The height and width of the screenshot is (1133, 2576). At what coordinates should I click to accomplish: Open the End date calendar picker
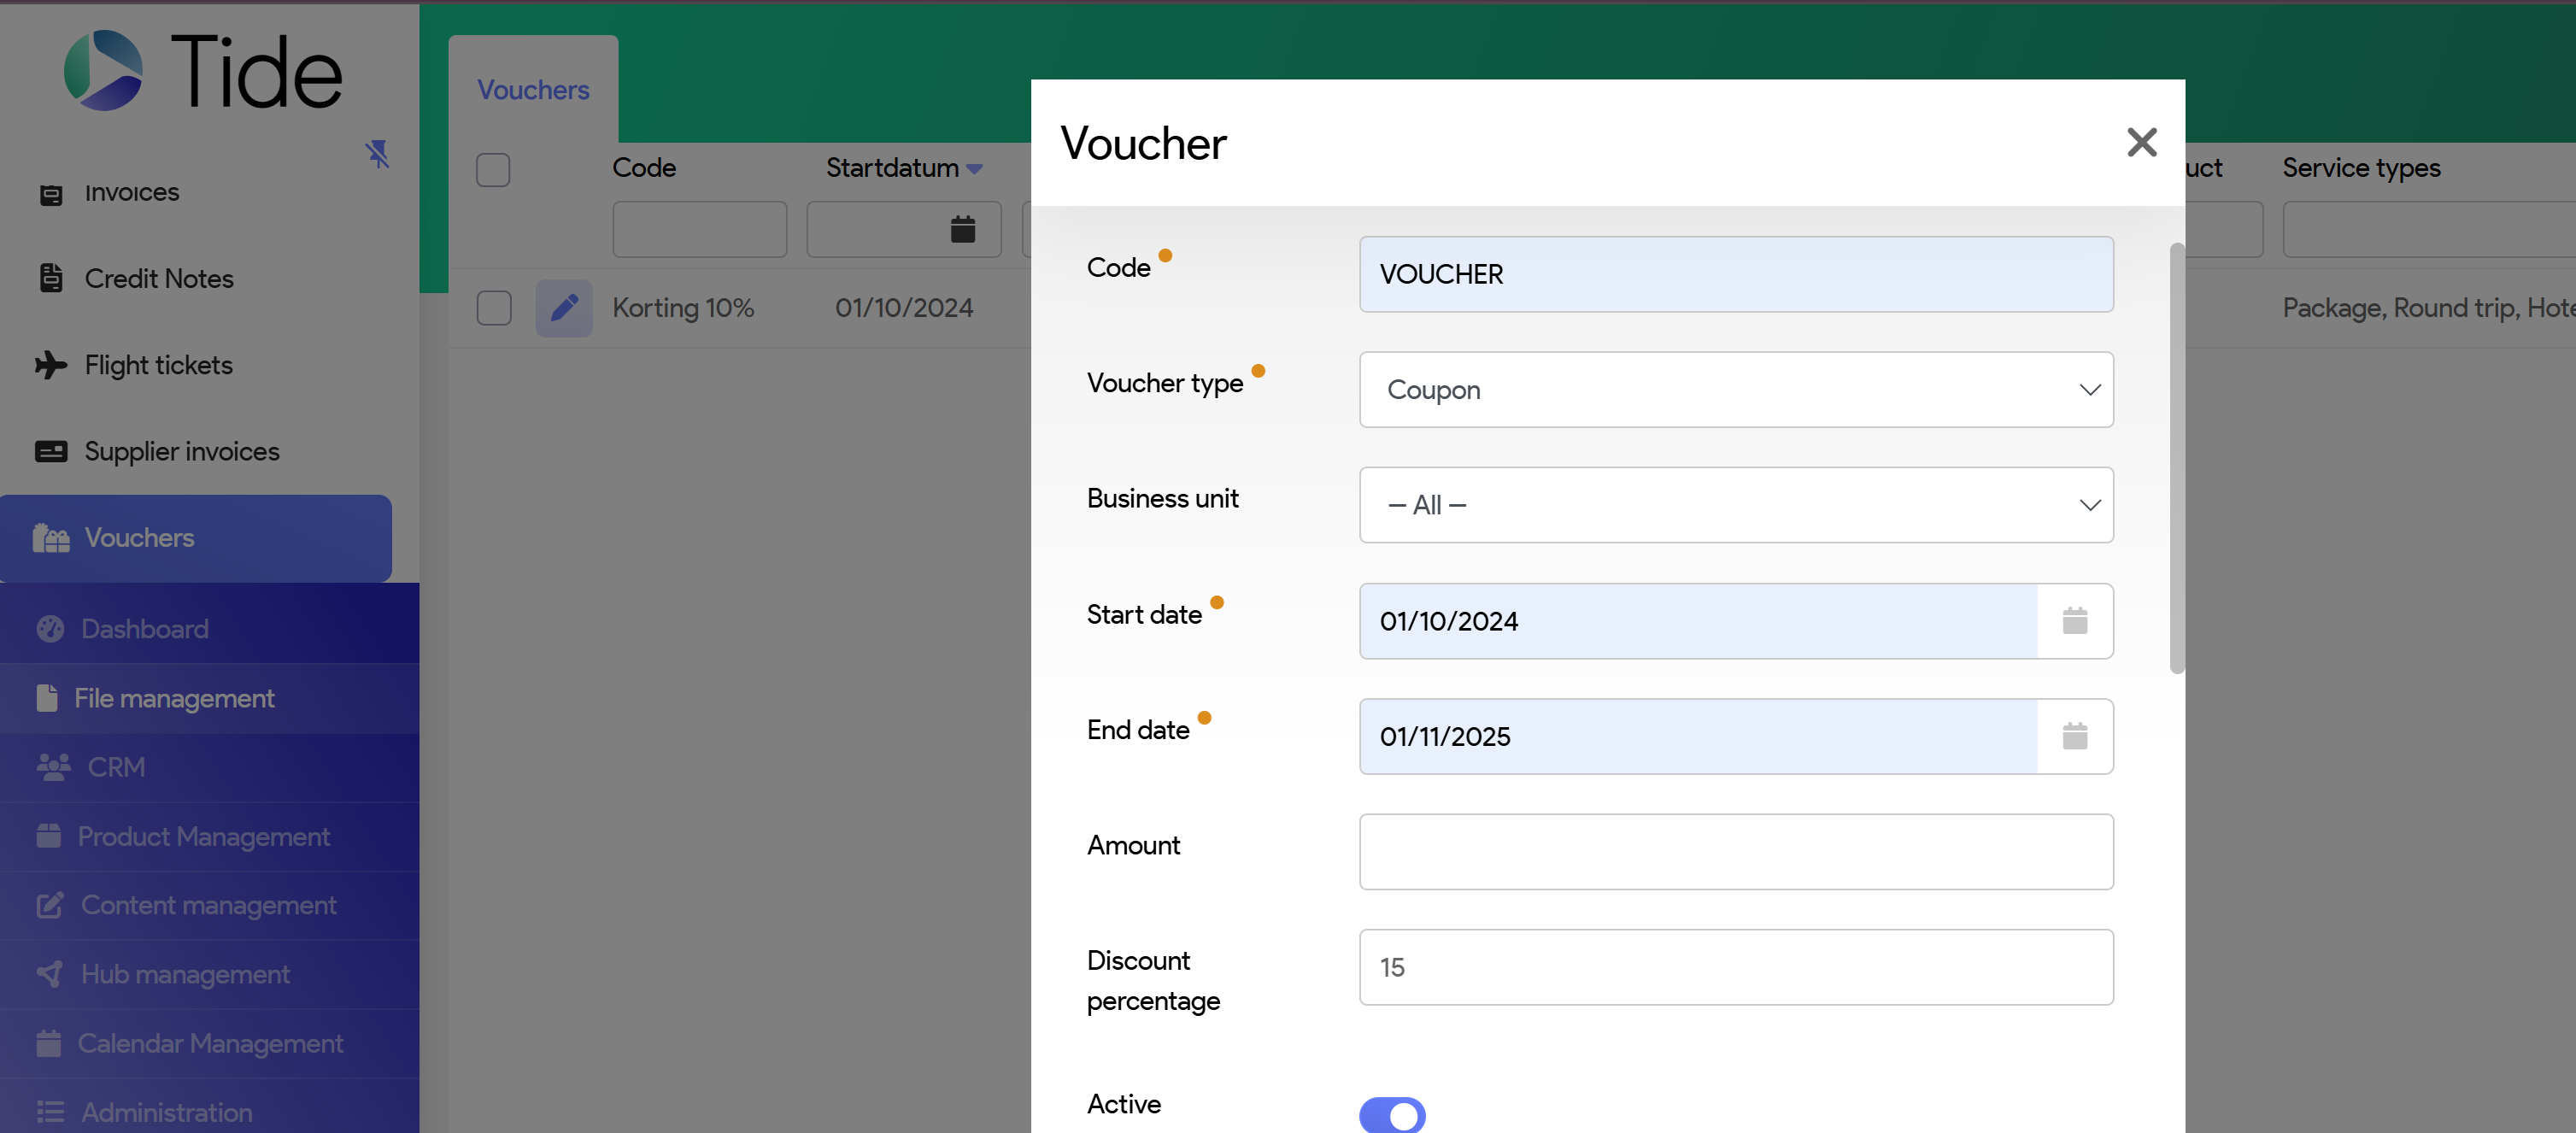(2074, 737)
